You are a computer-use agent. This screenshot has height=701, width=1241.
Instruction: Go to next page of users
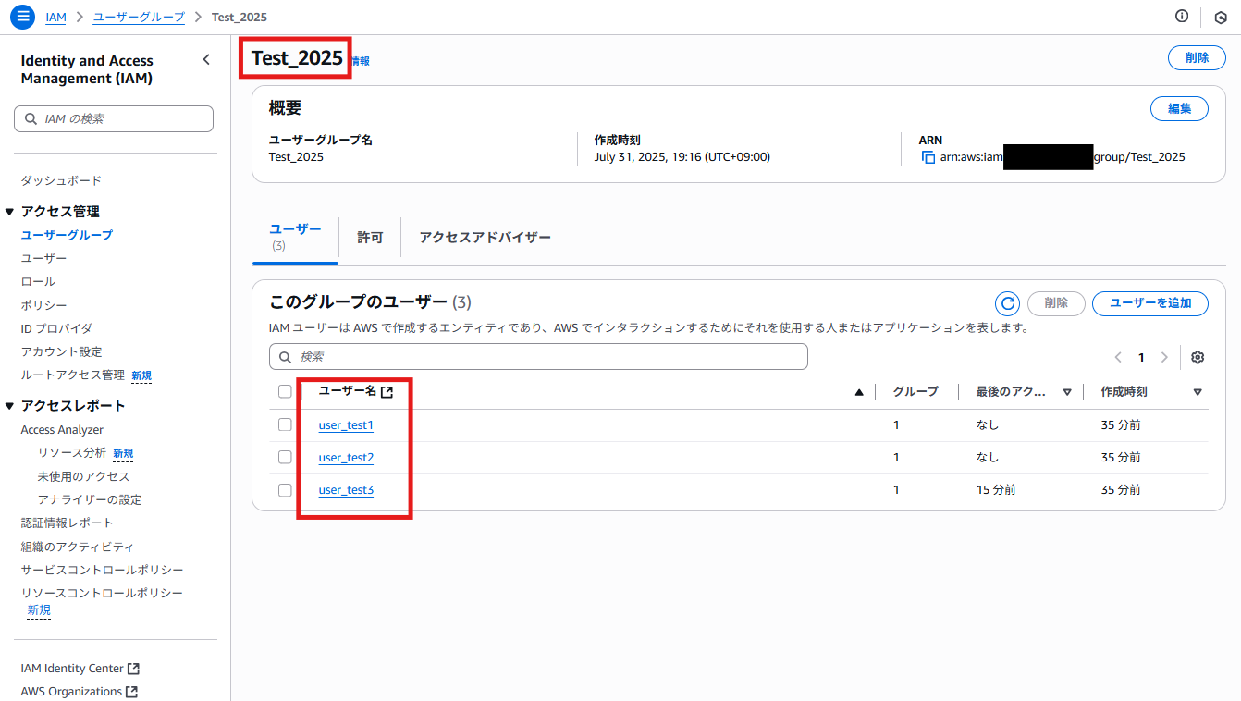tap(1164, 357)
